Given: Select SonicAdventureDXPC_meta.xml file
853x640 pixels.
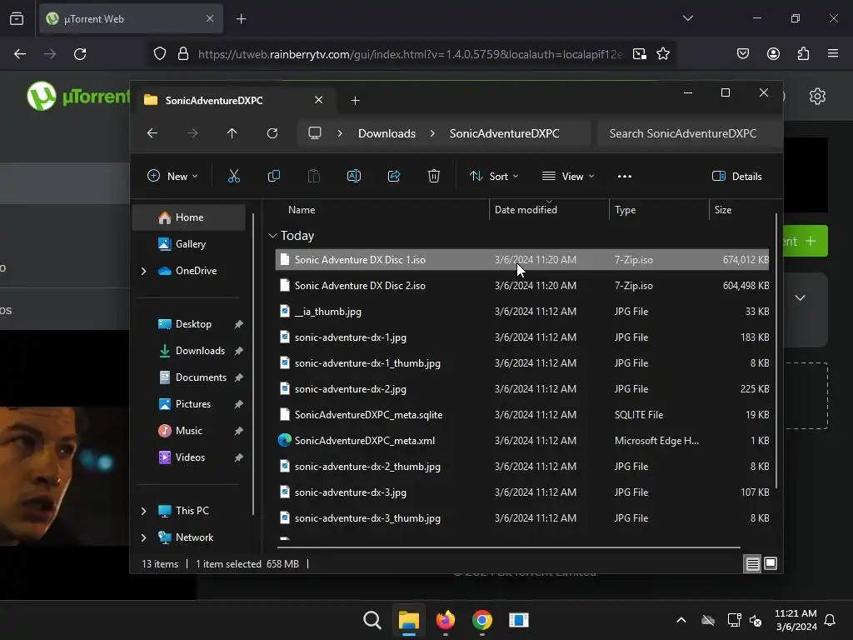Looking at the screenshot, I should pyautogui.click(x=522, y=441).
